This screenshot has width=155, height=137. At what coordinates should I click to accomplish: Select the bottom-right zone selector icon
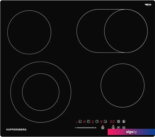pos(105,121)
